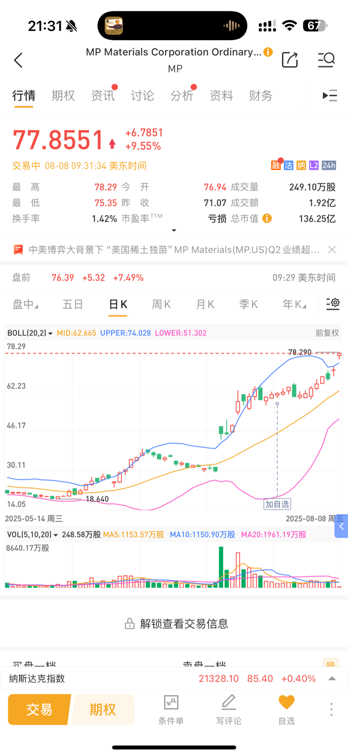Tap the 78.290 high price marker

pyautogui.click(x=300, y=352)
